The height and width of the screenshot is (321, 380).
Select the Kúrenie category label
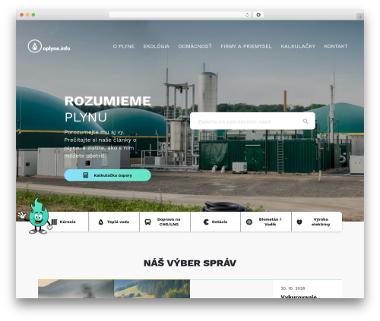68,222
